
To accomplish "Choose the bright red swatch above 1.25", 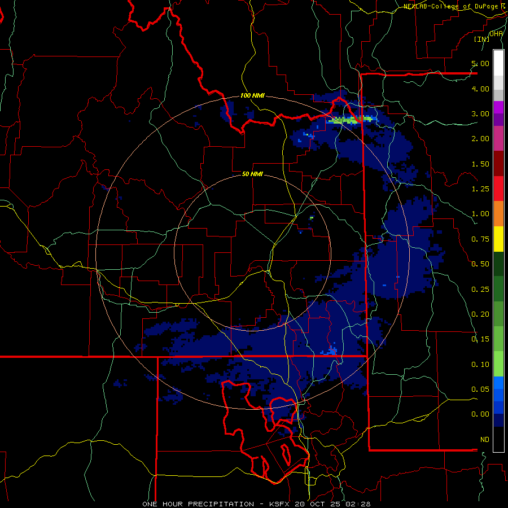I will [x=498, y=189].
